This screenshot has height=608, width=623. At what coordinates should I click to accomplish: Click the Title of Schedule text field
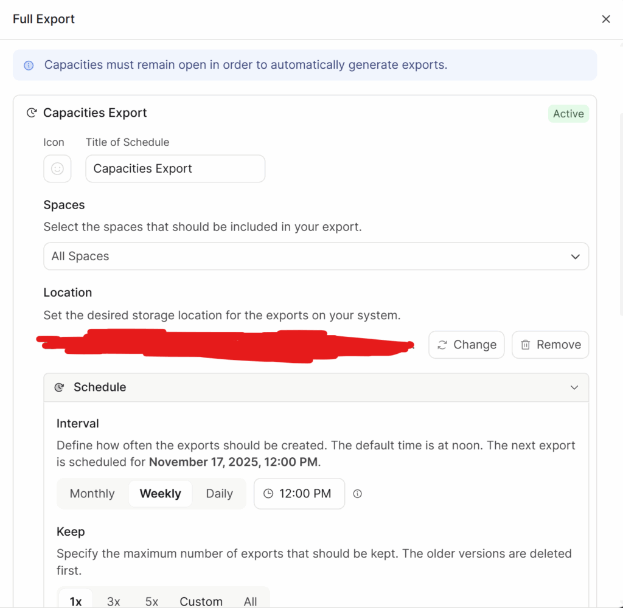175,168
